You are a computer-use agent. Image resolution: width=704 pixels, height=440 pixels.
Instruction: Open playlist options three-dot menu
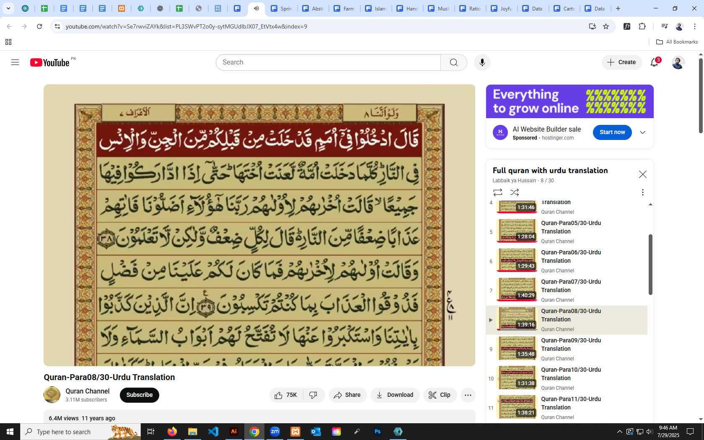642,192
